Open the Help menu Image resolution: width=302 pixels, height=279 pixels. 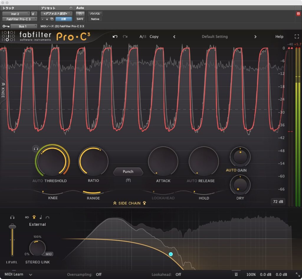(279, 36)
